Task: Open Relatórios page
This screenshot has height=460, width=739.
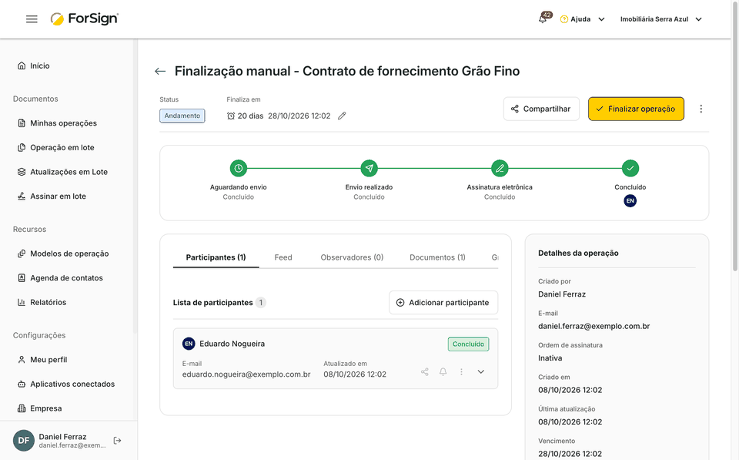Action: pyautogui.click(x=42, y=302)
